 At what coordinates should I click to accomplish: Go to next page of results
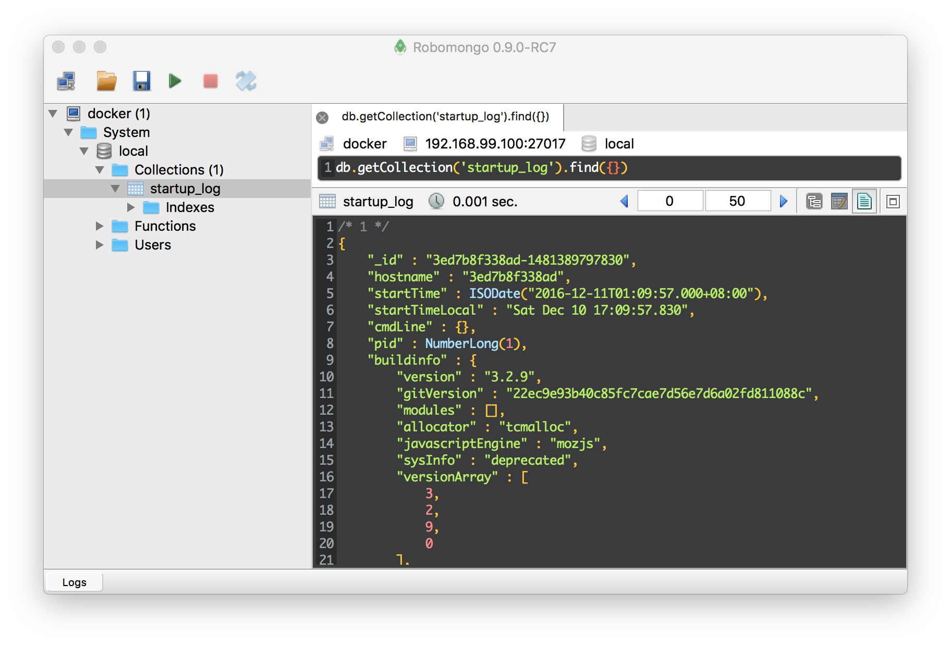783,201
